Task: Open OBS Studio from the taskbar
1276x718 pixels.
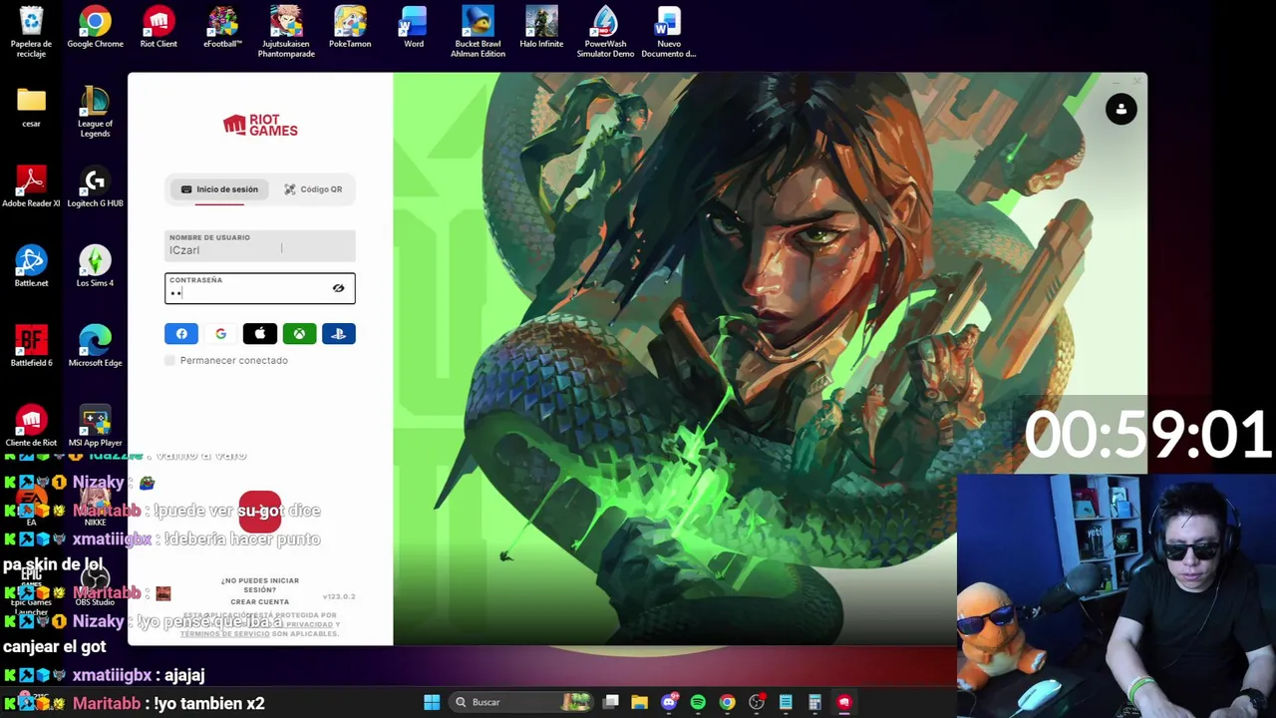Action: tap(757, 702)
